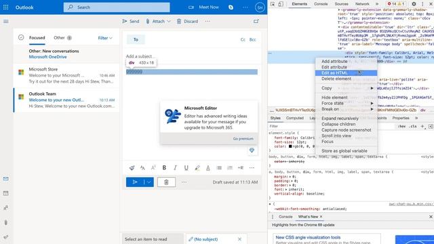This screenshot has width=434, height=244.
Task: Expand the Copy submenu
Action: point(346,88)
